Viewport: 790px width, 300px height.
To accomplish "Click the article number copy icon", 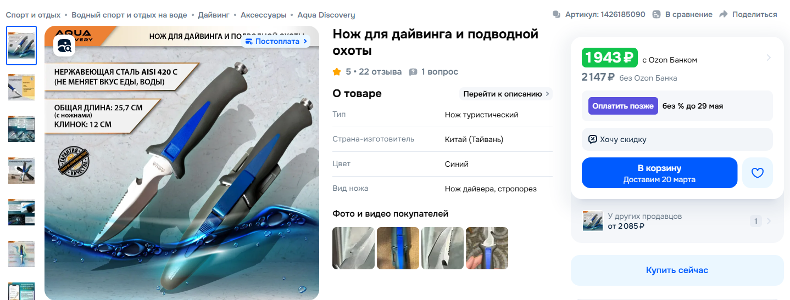I will click(x=557, y=15).
